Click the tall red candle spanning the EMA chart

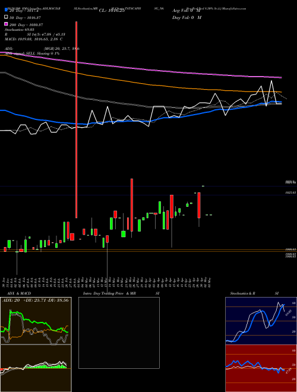(x=76, y=119)
